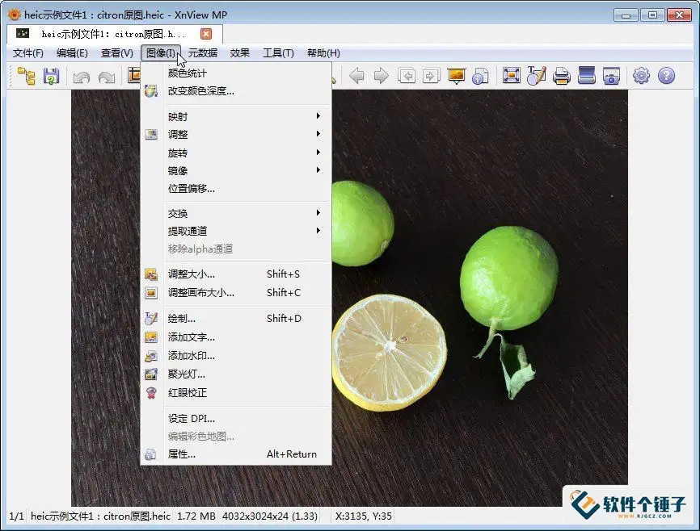The image size is (700, 531).
Task: Select the 调整大小 menu entry
Action: click(x=188, y=274)
